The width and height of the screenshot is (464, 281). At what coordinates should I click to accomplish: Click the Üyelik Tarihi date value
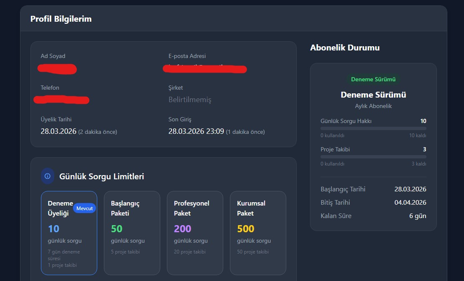(x=58, y=131)
